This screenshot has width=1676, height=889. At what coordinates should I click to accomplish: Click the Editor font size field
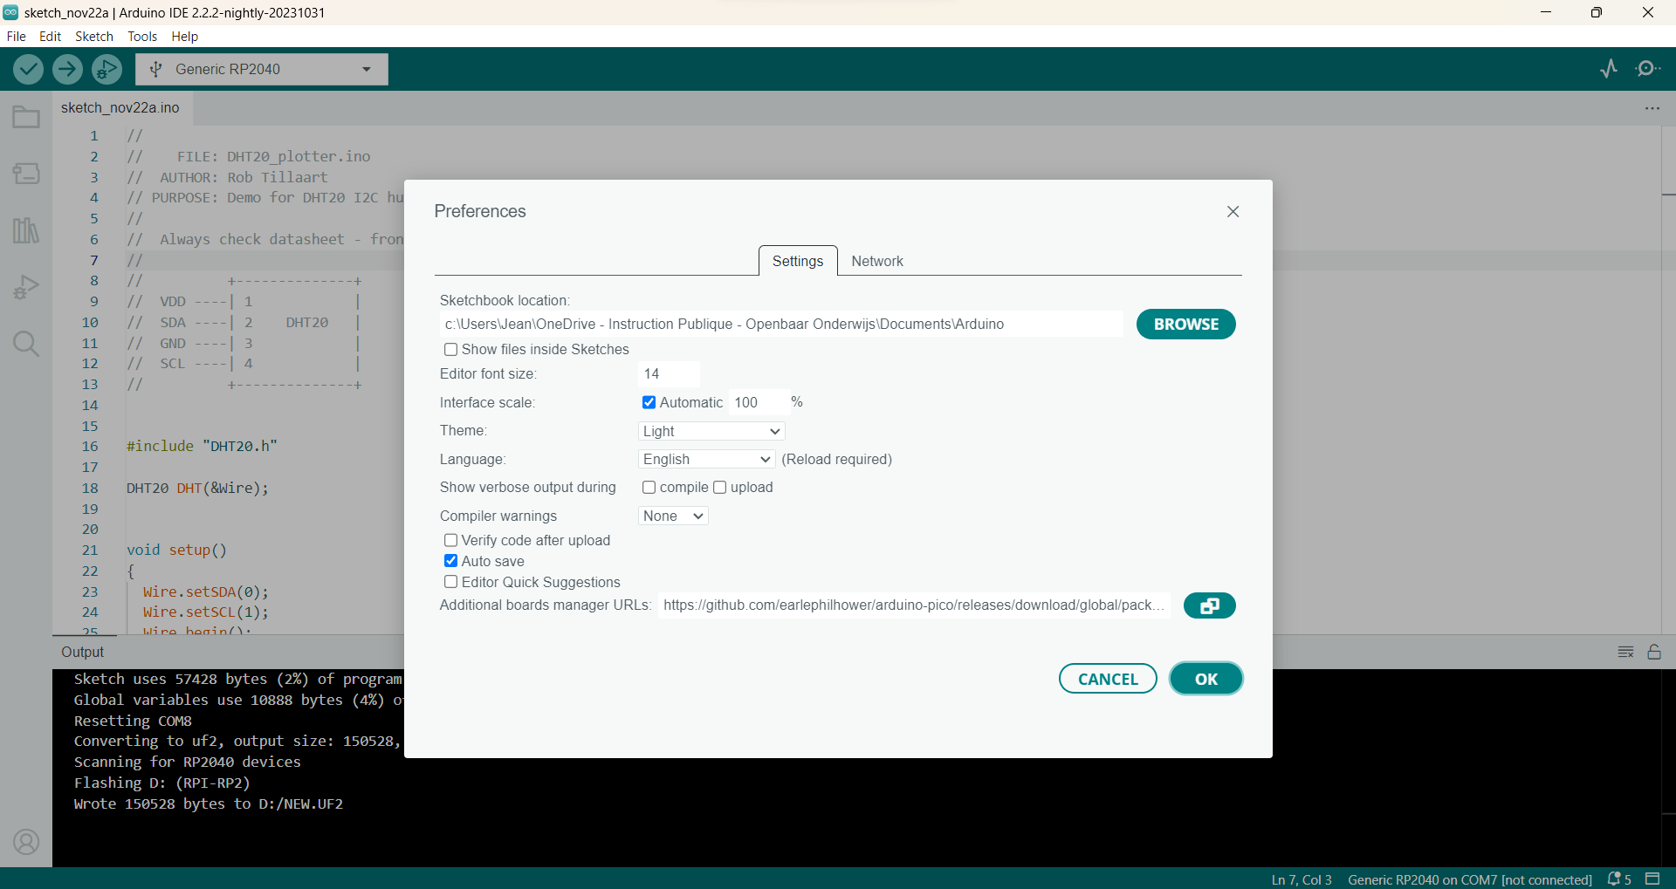click(669, 373)
